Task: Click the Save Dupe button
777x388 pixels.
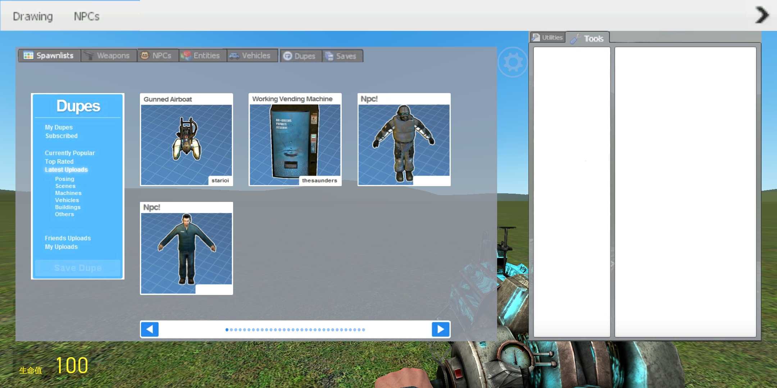Action: click(78, 268)
